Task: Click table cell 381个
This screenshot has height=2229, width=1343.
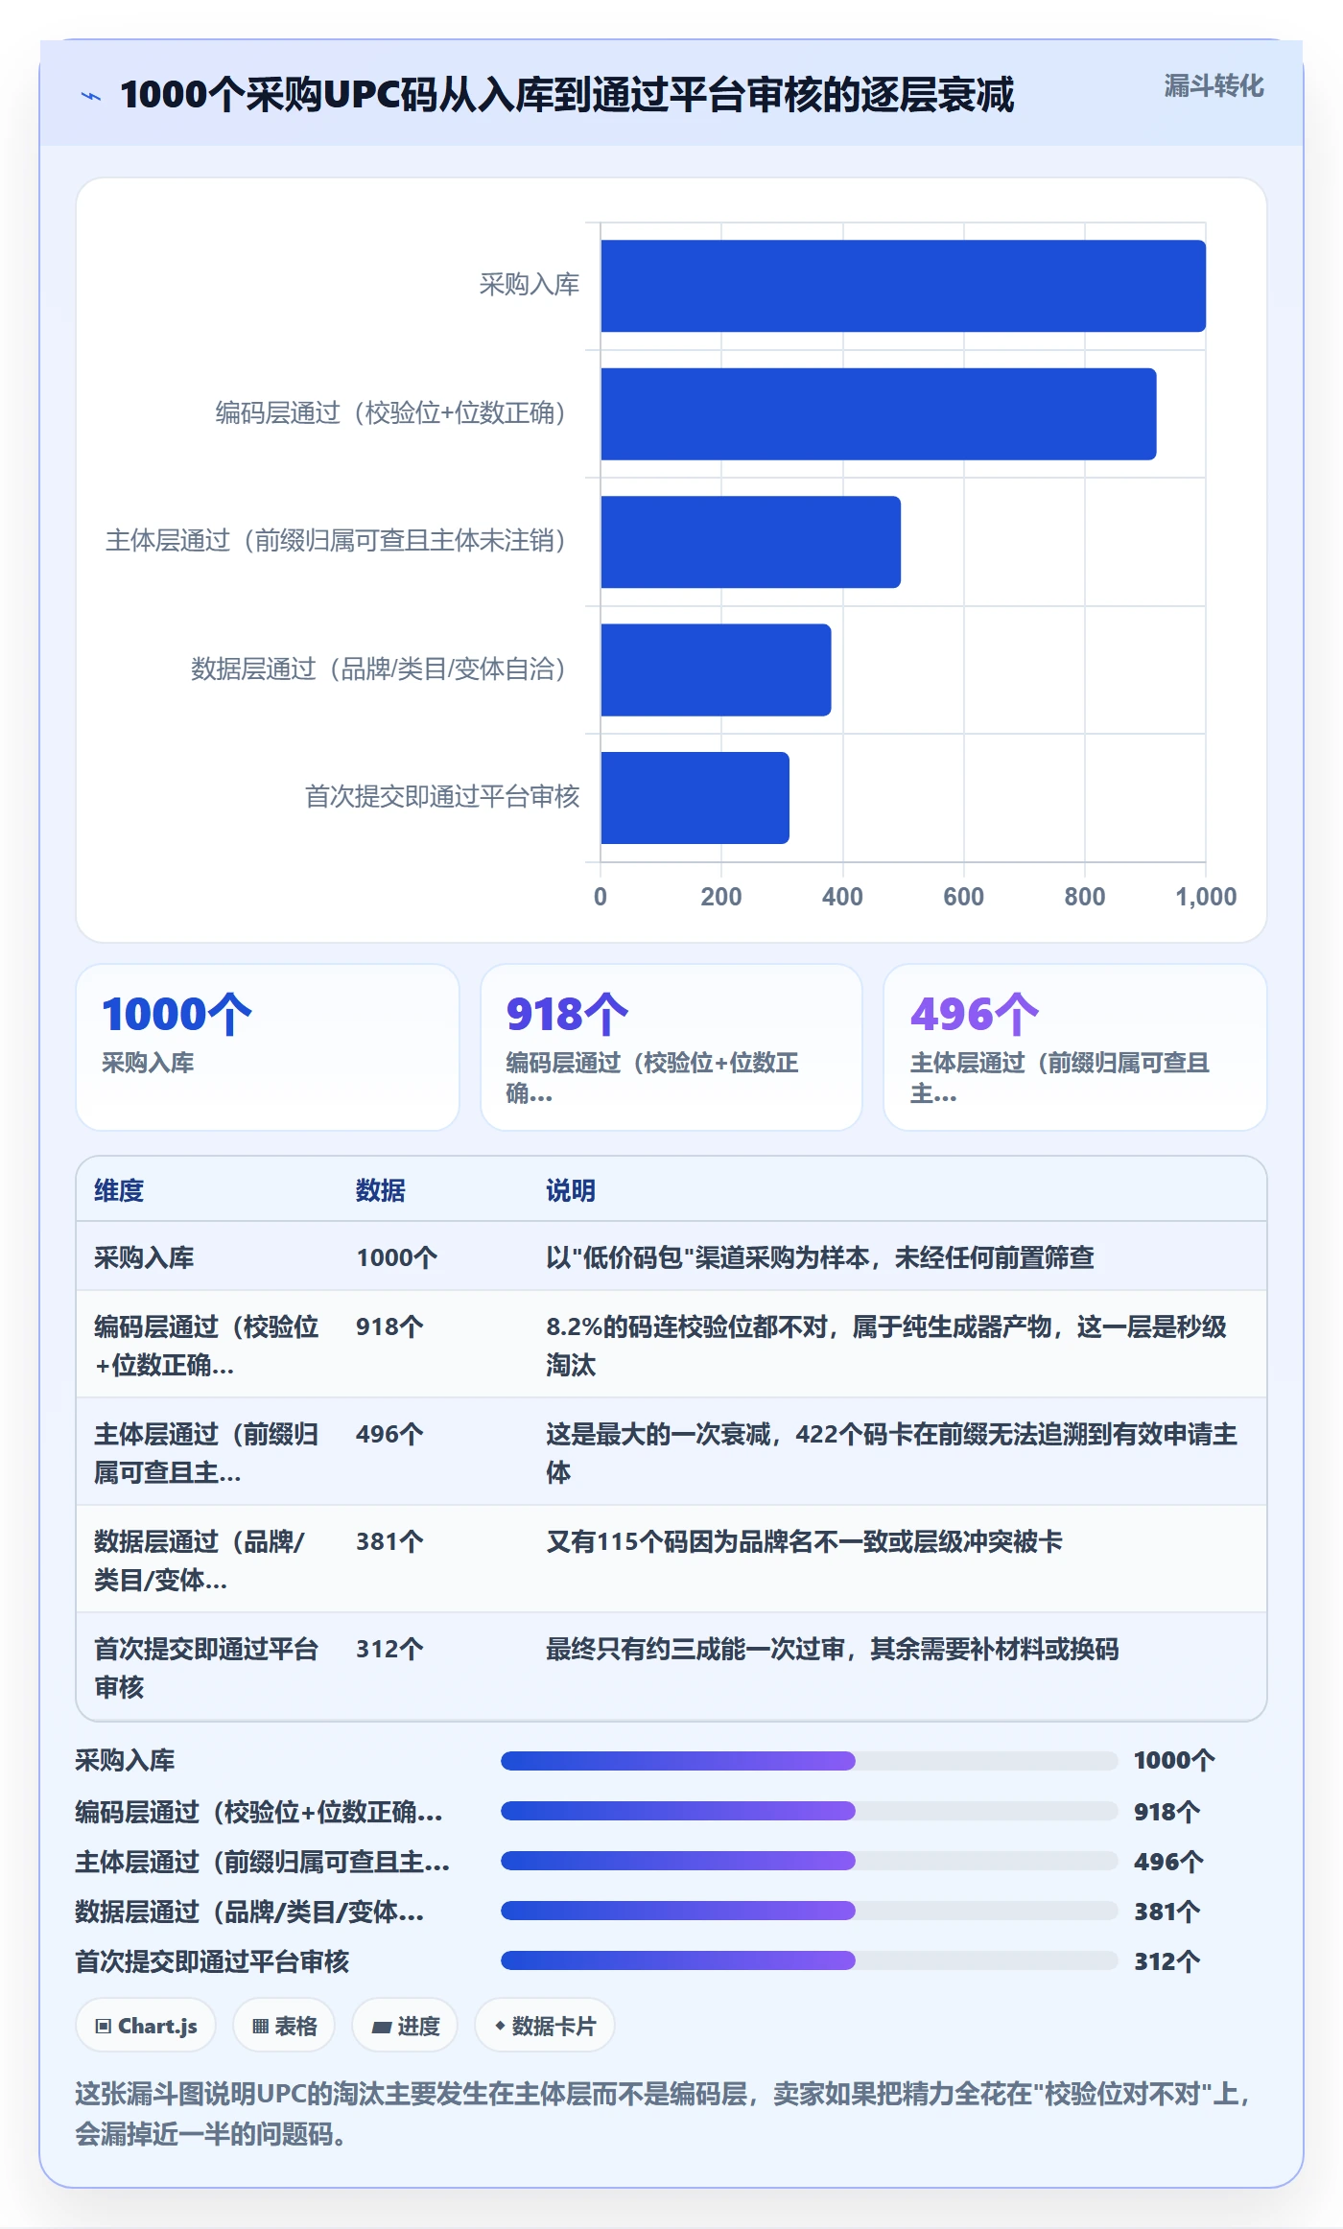Action: [x=389, y=1541]
